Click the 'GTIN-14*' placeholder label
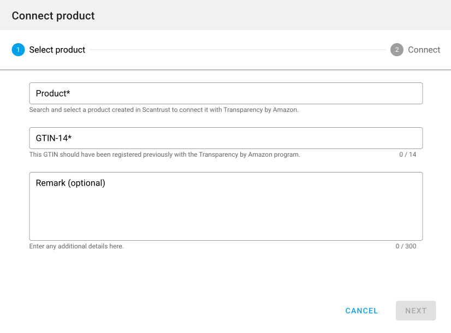 click(x=54, y=138)
